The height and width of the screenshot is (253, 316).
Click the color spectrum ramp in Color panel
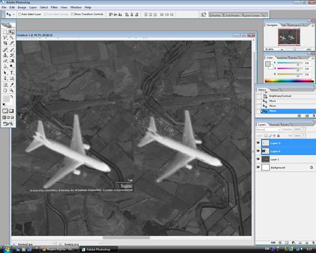289,81
